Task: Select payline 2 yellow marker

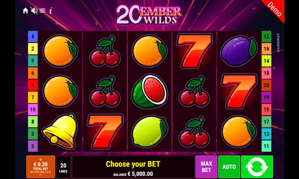Action: click(33, 49)
